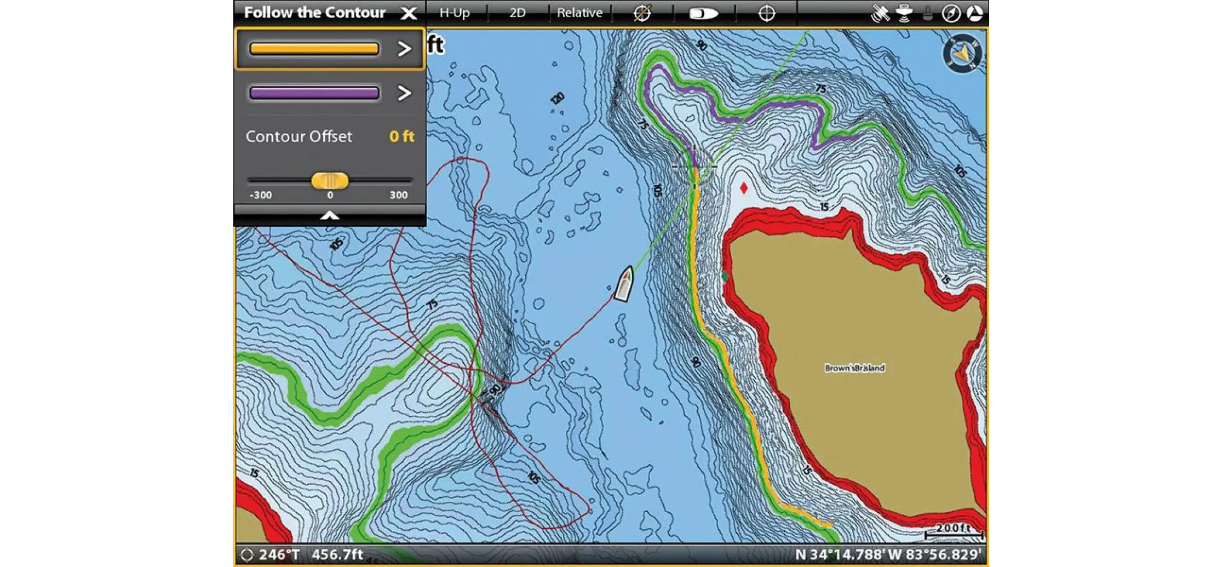Click the boat position marker on the chart
Screen dimensions: 1223x567
click(624, 284)
